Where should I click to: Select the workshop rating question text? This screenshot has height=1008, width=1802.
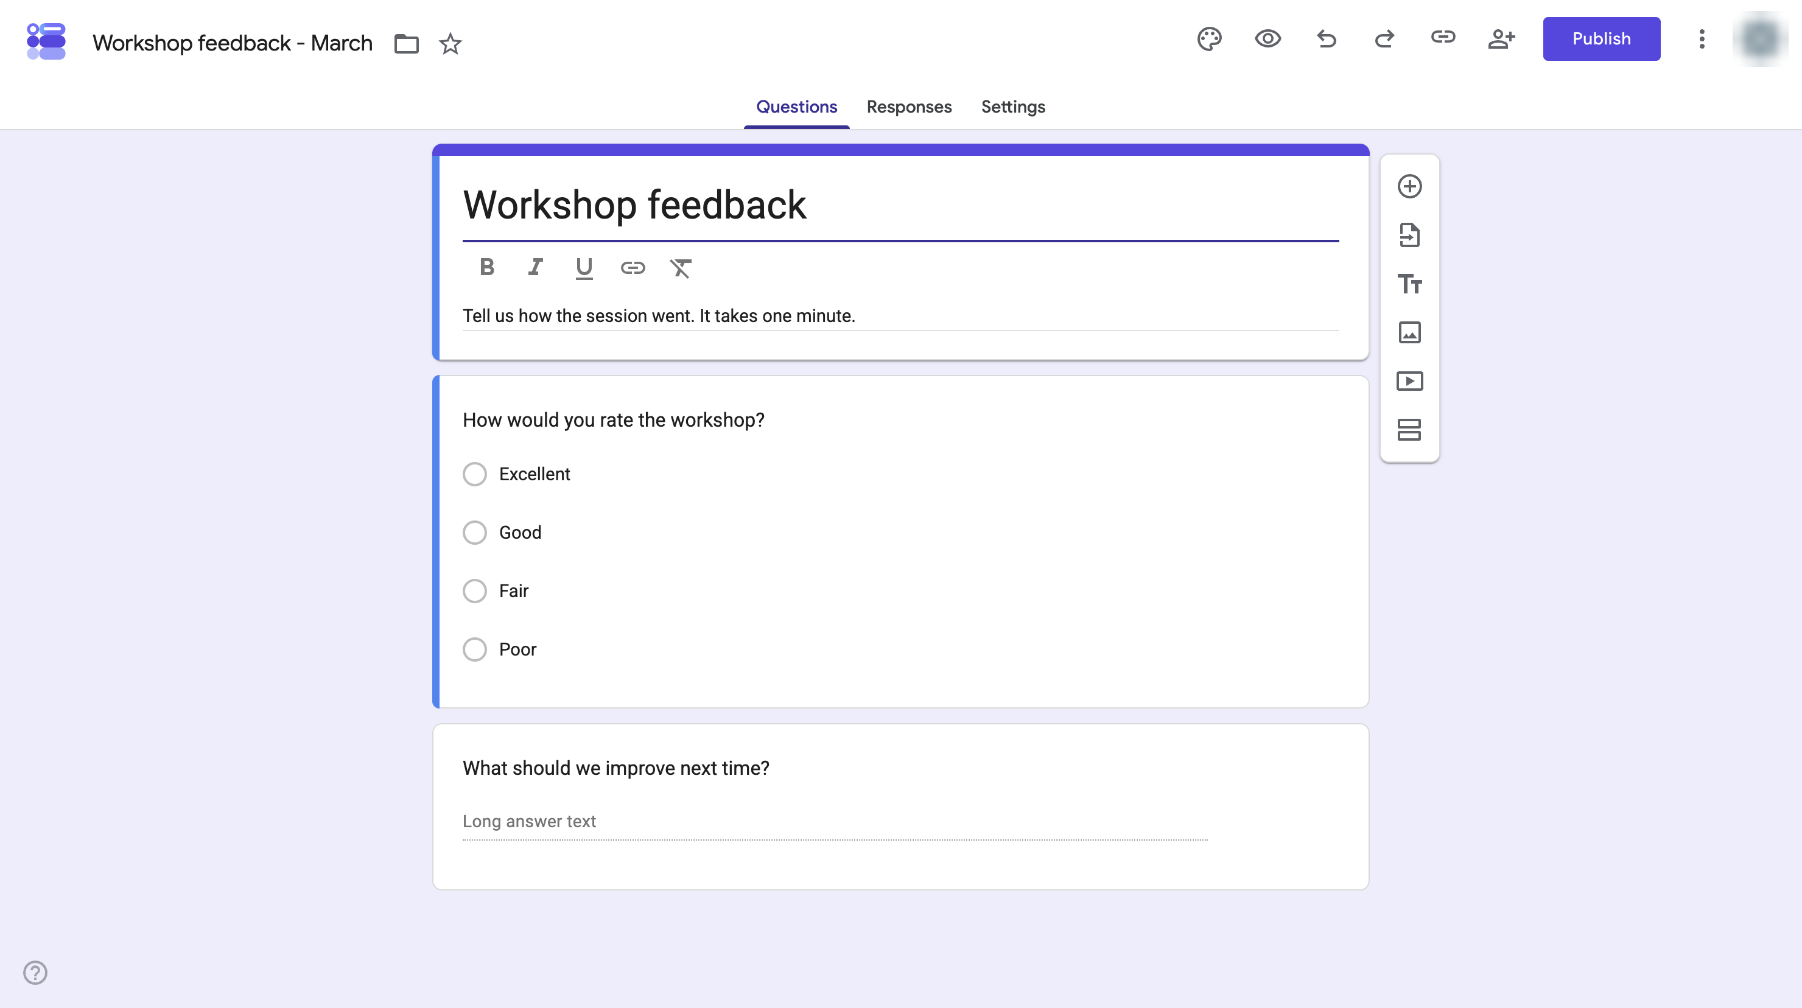614,421
